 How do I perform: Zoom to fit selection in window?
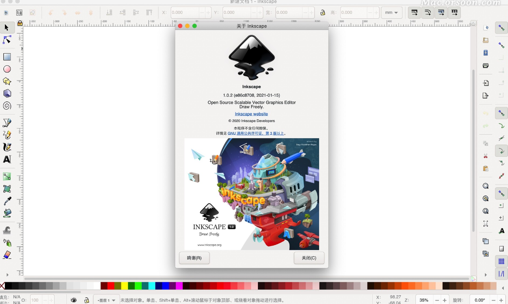[x=485, y=186]
